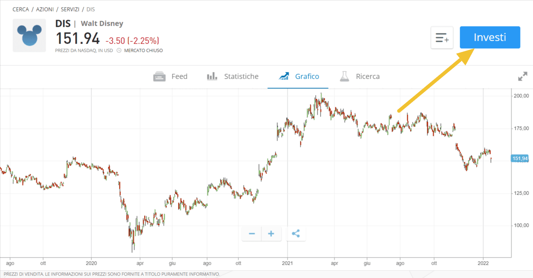Open SERVIZI breadcrumb link
The height and width of the screenshot is (278, 533).
[70, 9]
